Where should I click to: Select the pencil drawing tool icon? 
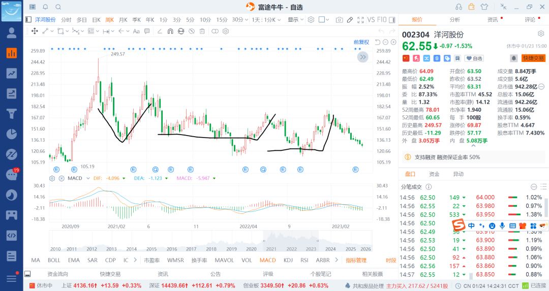350,20
